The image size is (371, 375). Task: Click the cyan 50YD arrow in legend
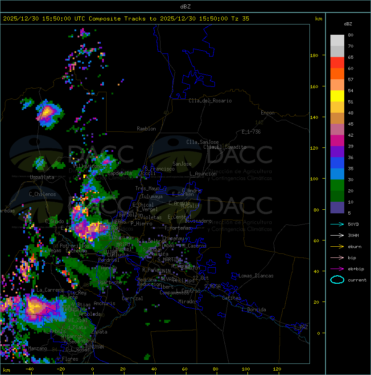pos(337,224)
